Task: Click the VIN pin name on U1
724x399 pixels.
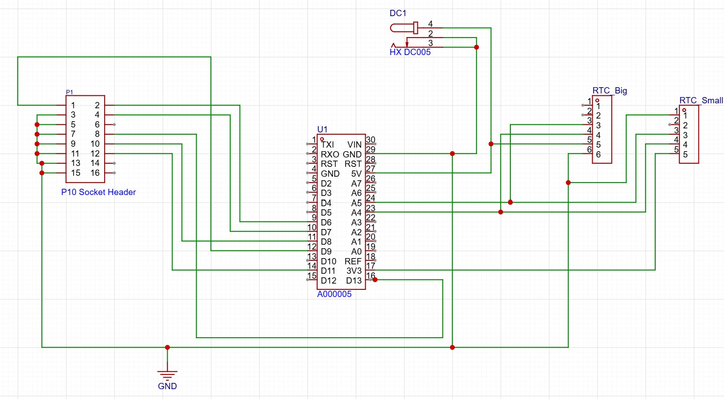Action: (354, 145)
